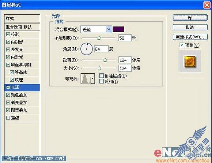Select 混合选项:默认 blending options
This screenshot has width=212, height=163.
22,27
